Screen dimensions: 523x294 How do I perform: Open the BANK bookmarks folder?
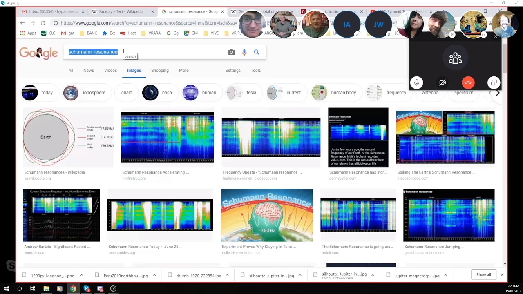pos(88,33)
